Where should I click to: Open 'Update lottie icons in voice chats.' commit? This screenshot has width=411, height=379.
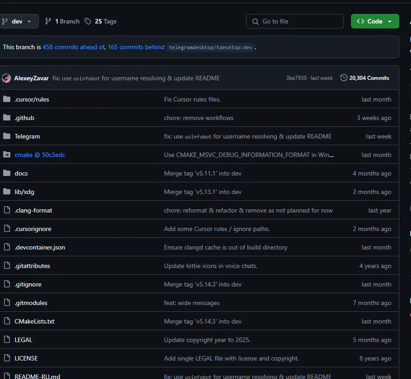[x=210, y=266]
